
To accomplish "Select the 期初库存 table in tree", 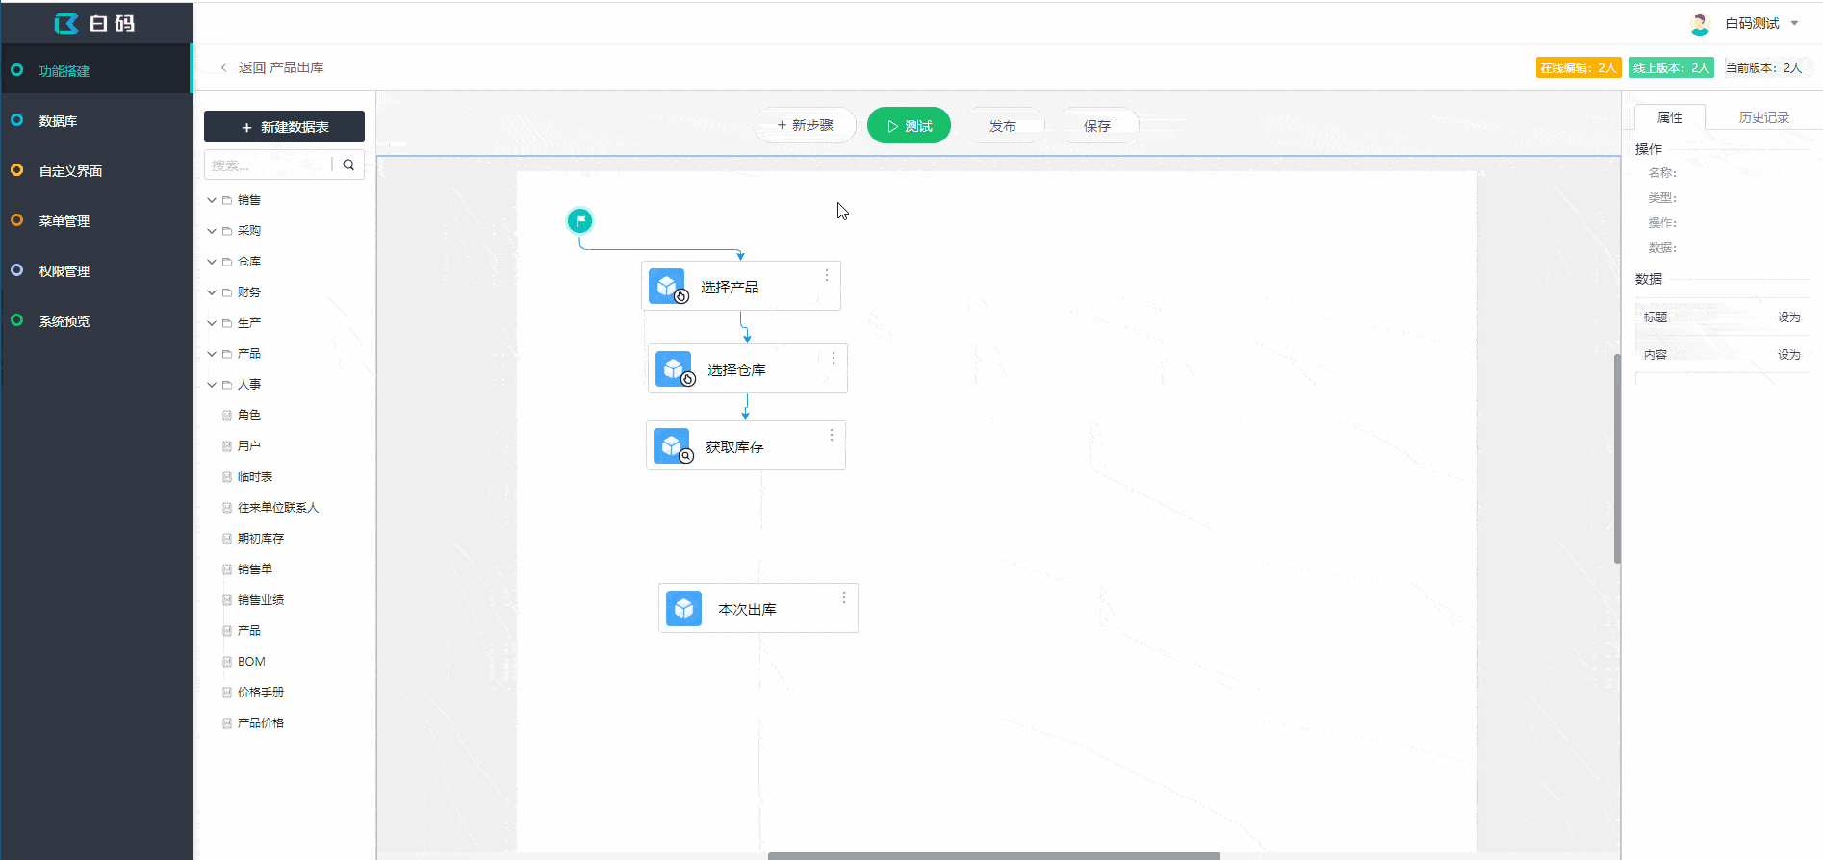I will [261, 539].
